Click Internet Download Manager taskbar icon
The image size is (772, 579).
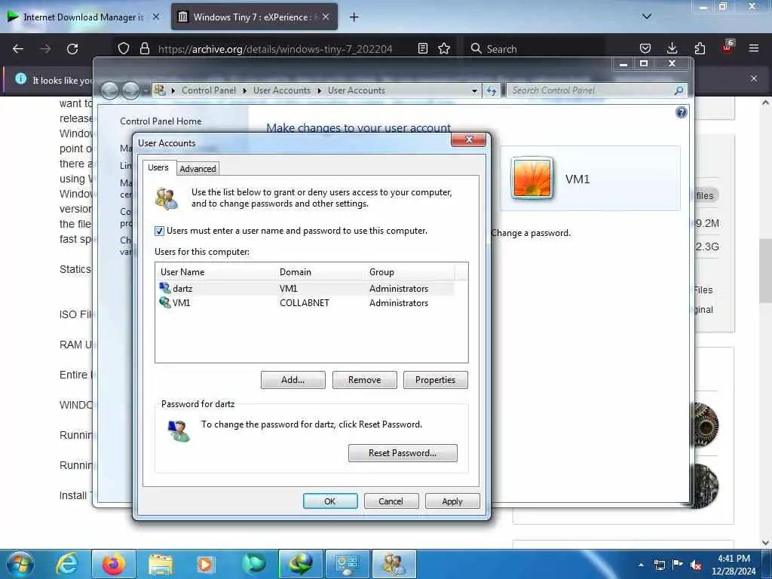click(300, 564)
